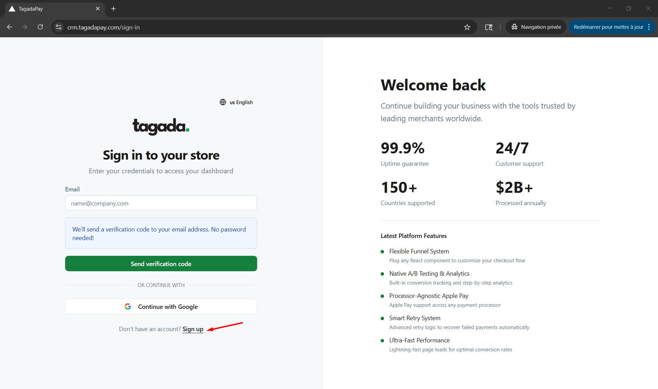The image size is (658, 389).
Task: Open site information icon in address bar
Action: click(x=59, y=27)
